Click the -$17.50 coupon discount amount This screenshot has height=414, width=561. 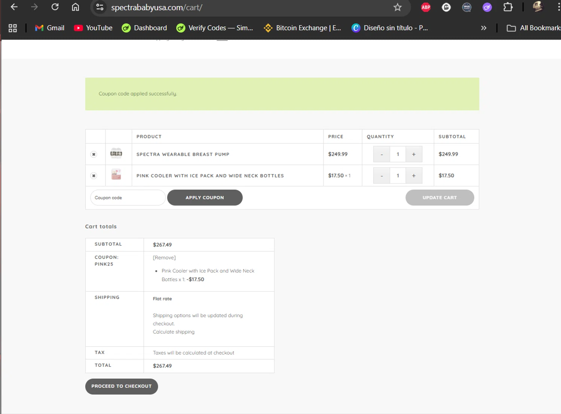[195, 280]
